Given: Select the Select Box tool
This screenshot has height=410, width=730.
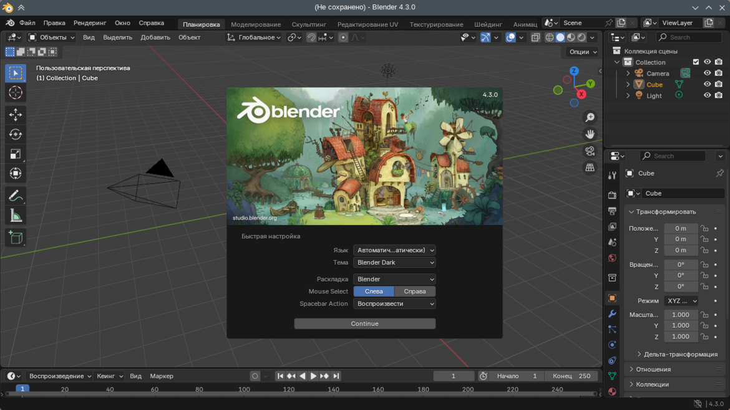Looking at the screenshot, I should [x=16, y=74].
